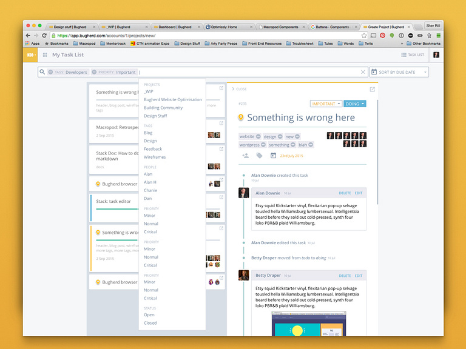Click the add assignee person icon
This screenshot has height=349, width=466.
point(246,156)
